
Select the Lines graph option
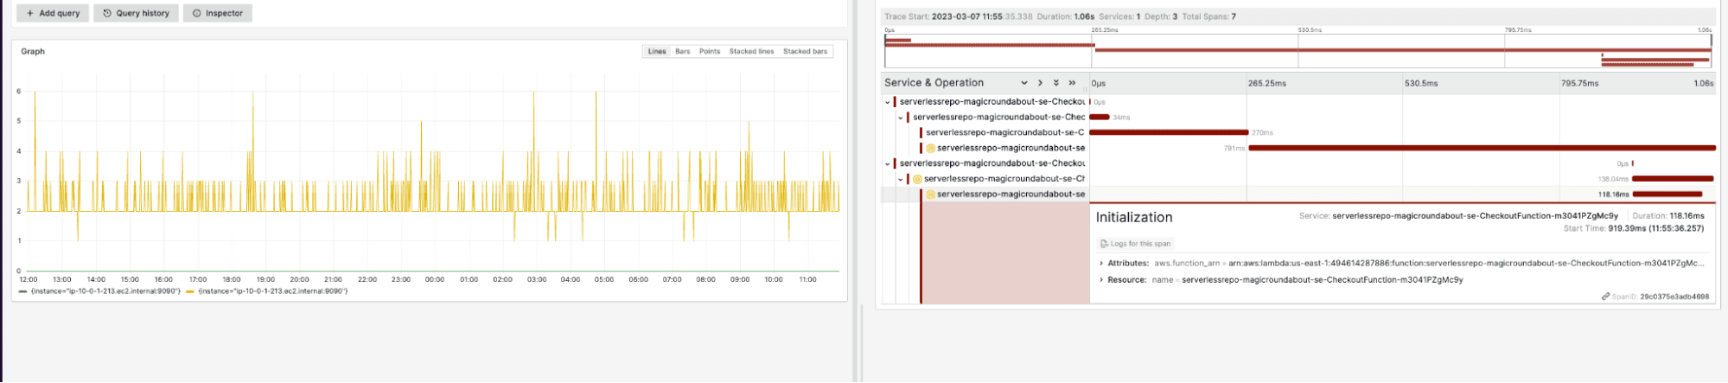657,52
